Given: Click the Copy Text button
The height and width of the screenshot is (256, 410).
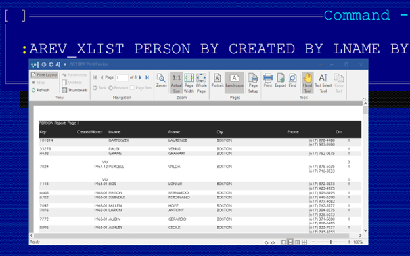Looking at the screenshot, I should point(339,83).
